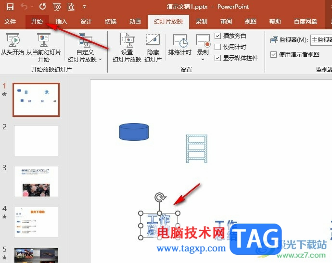Click the animation star under slide 4 number
The image size is (332, 263).
point(4,216)
